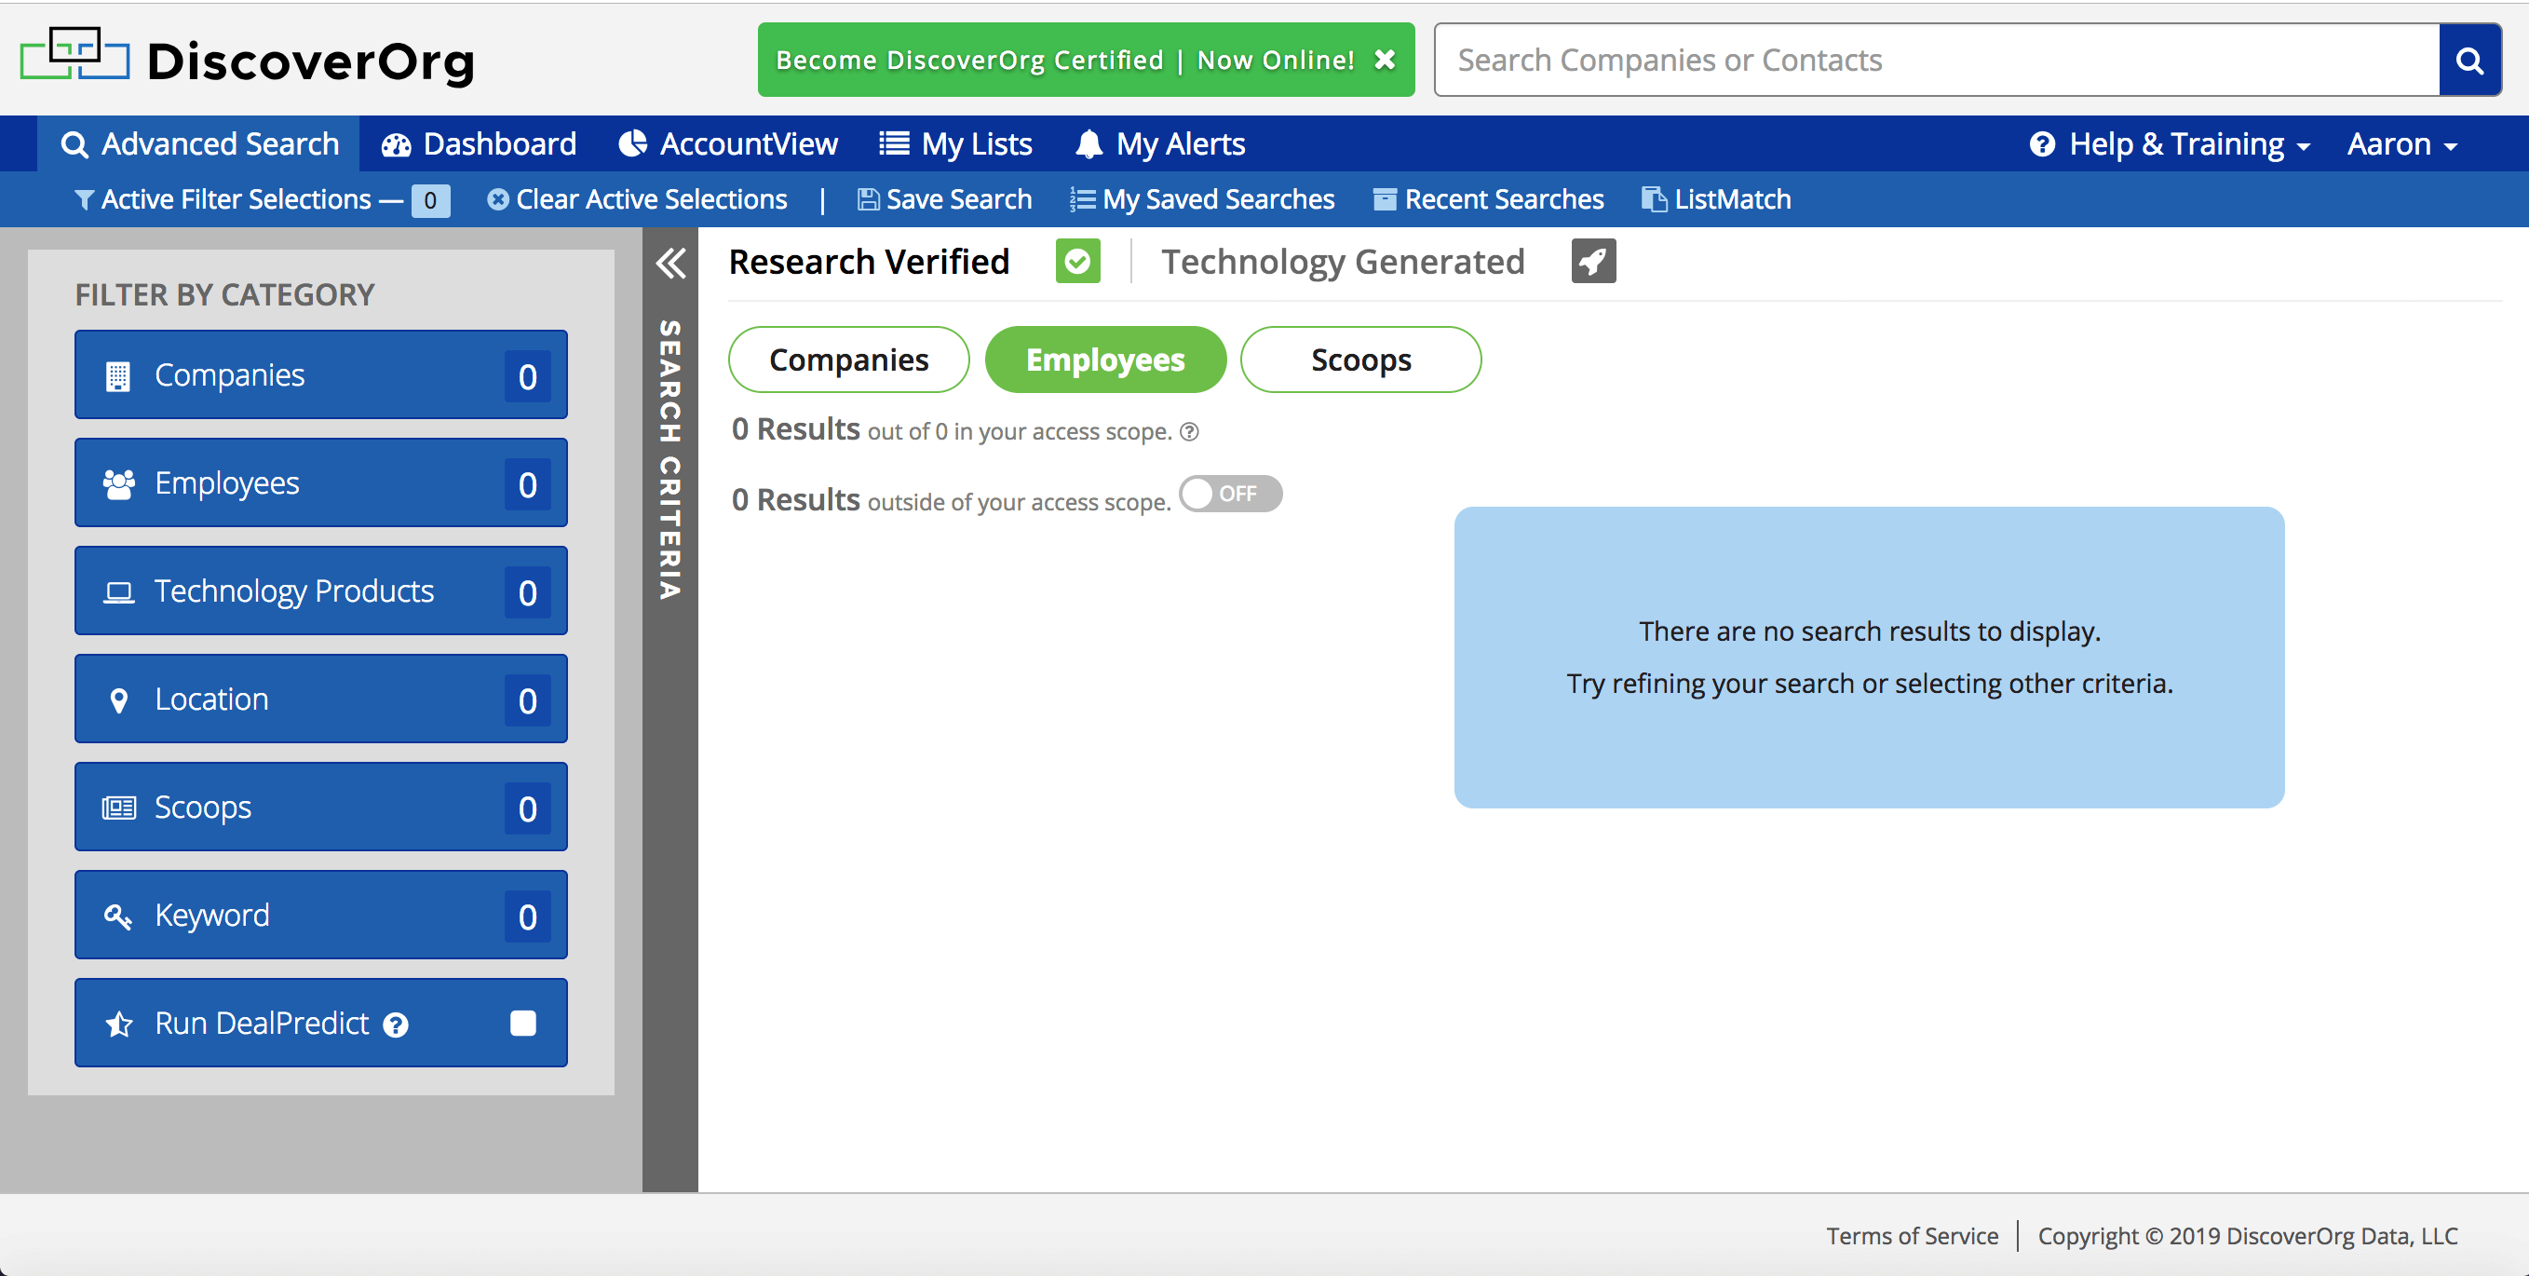
Task: Select the Research Verified heading
Action: coord(869,262)
